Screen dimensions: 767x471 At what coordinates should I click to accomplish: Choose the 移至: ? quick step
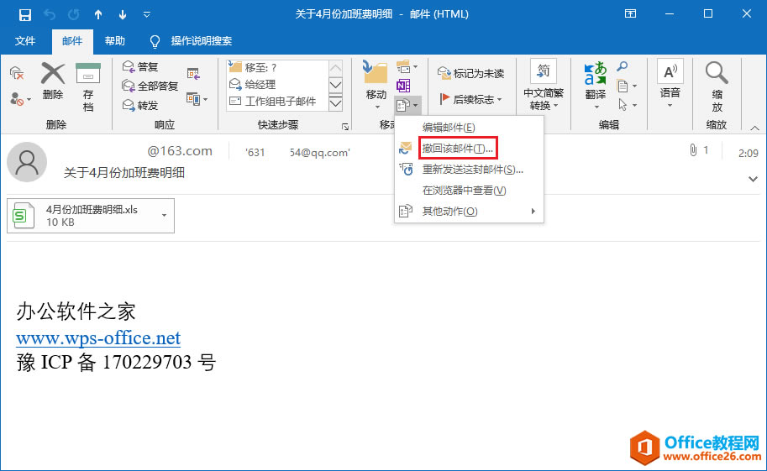coord(278,67)
